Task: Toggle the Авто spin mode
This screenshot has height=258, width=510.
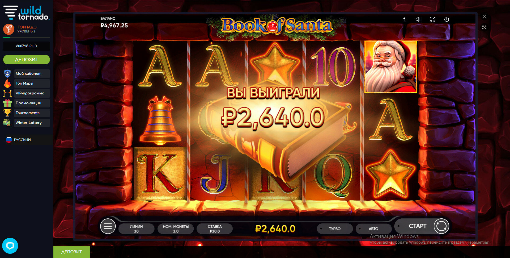Action: pos(373,229)
